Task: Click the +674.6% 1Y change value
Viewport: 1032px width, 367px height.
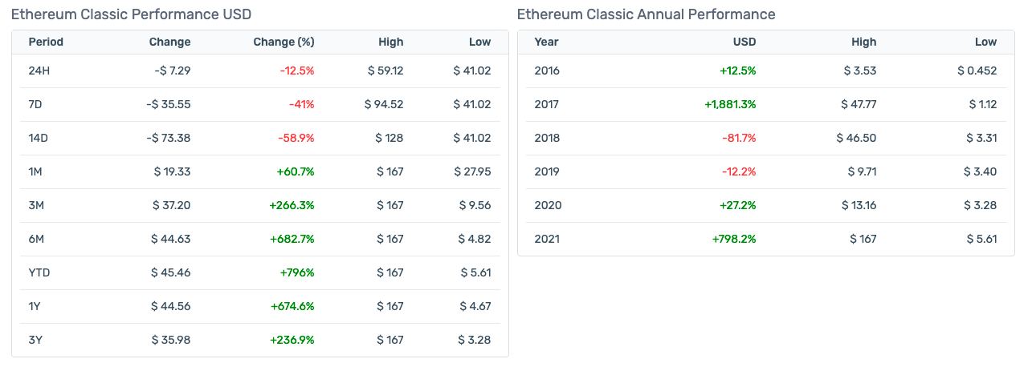Action: 293,306
